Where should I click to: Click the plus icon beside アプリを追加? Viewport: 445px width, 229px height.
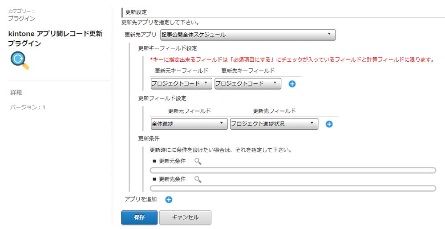[169, 200]
